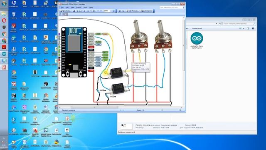Click the next picture arrow in status bar

123,110
